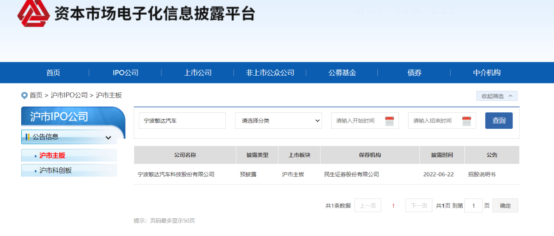Click company name 宁波敏达汽车科技股份有限公司
This screenshot has width=554, height=236.
pos(176,175)
